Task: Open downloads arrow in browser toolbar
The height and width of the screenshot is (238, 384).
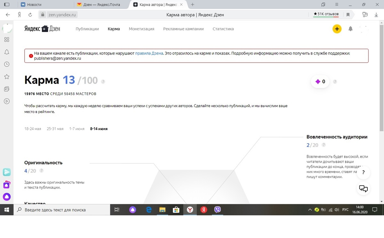Action: tap(376, 15)
